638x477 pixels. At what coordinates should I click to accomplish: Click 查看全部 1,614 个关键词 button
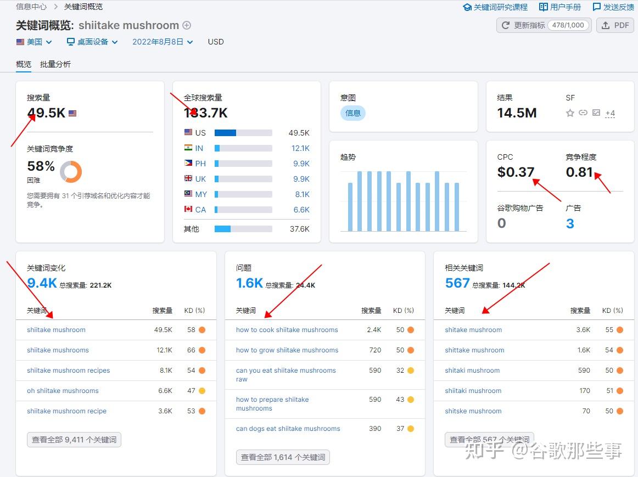pos(283,457)
